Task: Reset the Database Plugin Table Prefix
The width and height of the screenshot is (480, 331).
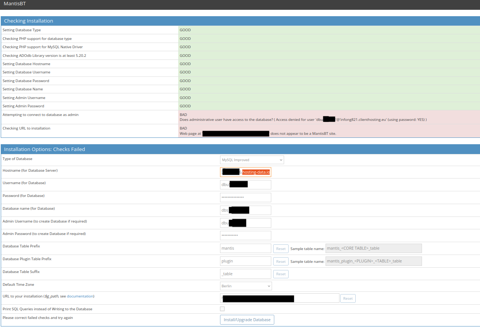Action: click(x=280, y=261)
